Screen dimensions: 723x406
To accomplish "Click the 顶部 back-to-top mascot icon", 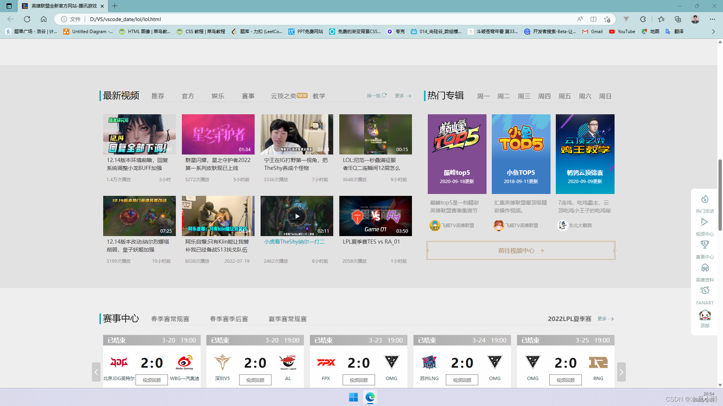I will pyautogui.click(x=705, y=315).
